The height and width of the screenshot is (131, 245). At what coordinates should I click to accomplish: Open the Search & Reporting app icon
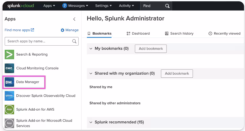click(x=9, y=54)
